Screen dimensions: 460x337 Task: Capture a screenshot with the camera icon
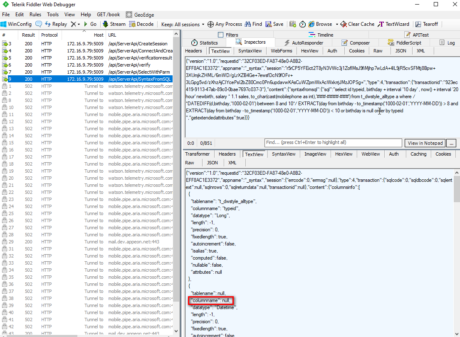click(x=292, y=24)
